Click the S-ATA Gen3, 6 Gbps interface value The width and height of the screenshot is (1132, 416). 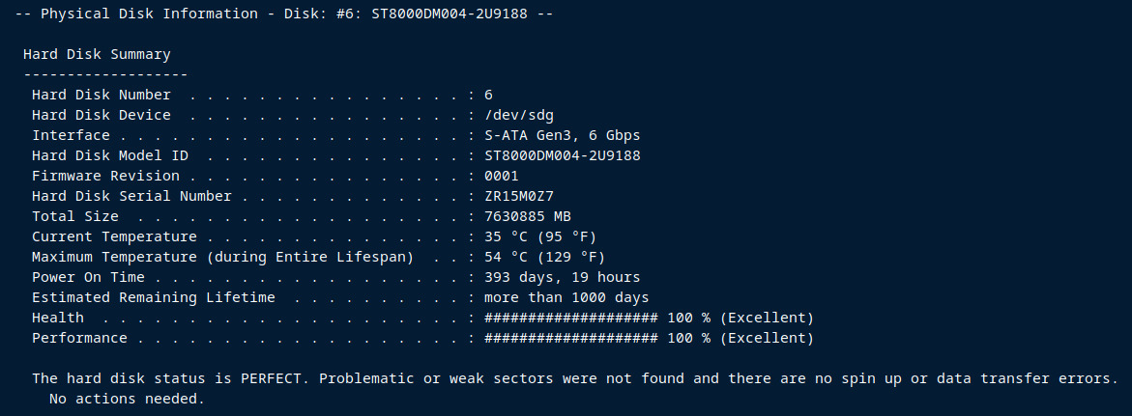[562, 135]
